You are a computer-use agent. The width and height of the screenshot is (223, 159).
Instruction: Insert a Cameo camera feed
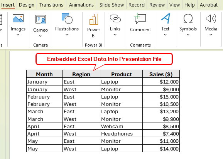[41, 19]
